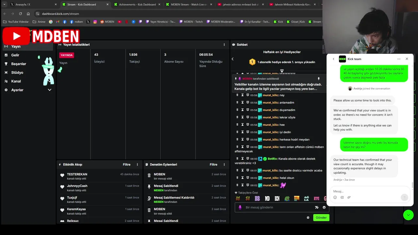Open Yayın İstatistikleri panel options menu

(x=224, y=45)
